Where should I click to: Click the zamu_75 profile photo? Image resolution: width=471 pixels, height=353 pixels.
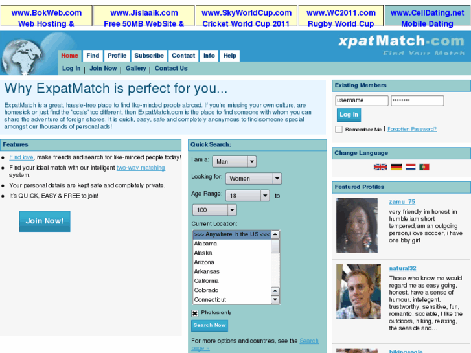pyautogui.click(x=357, y=225)
